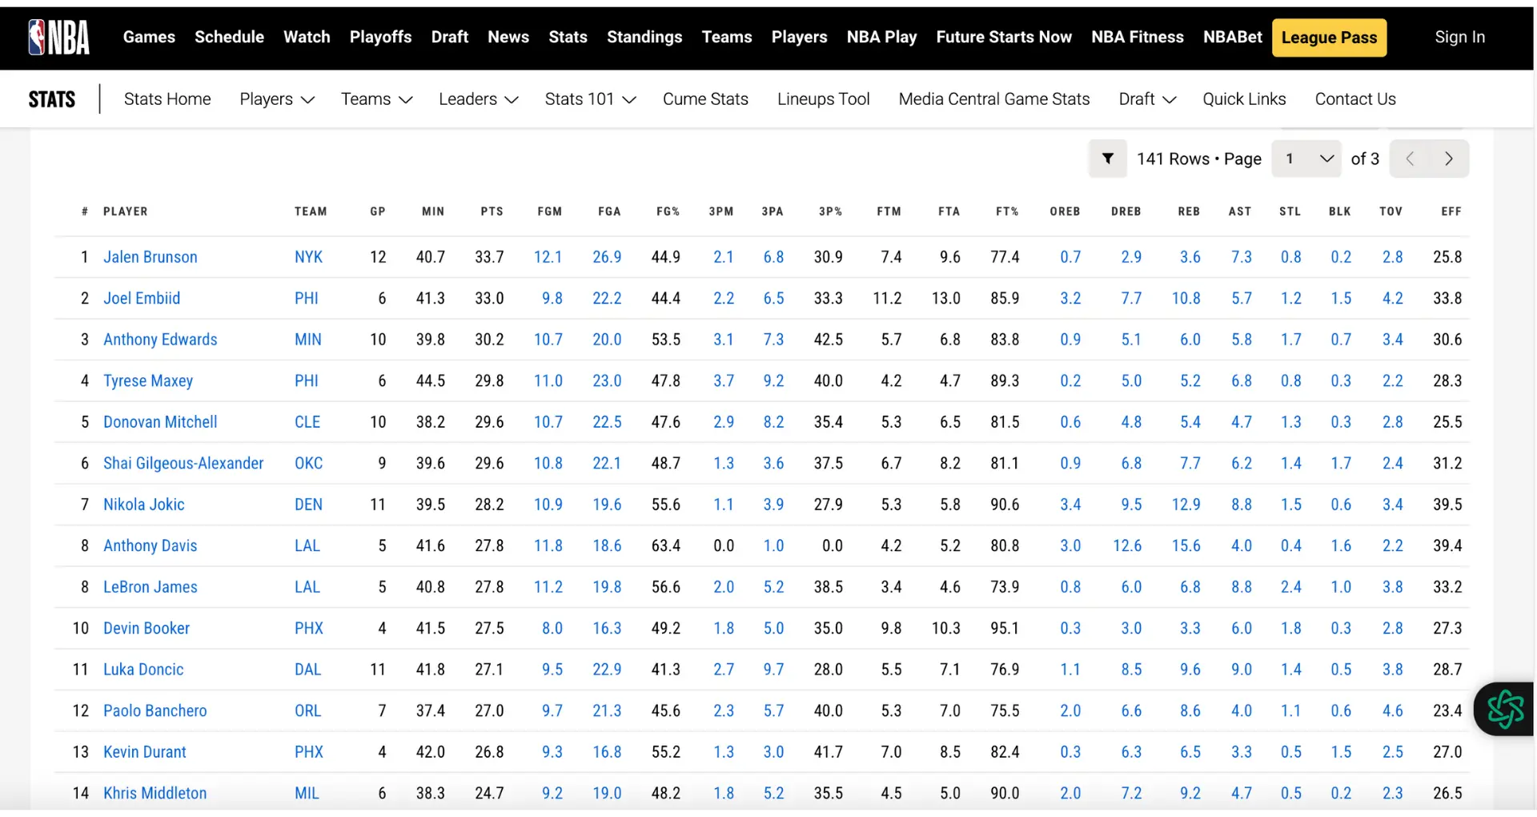Sort table by the PTS column header

(492, 211)
